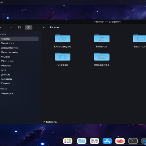Open the Música folder
146x146 pixels.
pos(102,41)
